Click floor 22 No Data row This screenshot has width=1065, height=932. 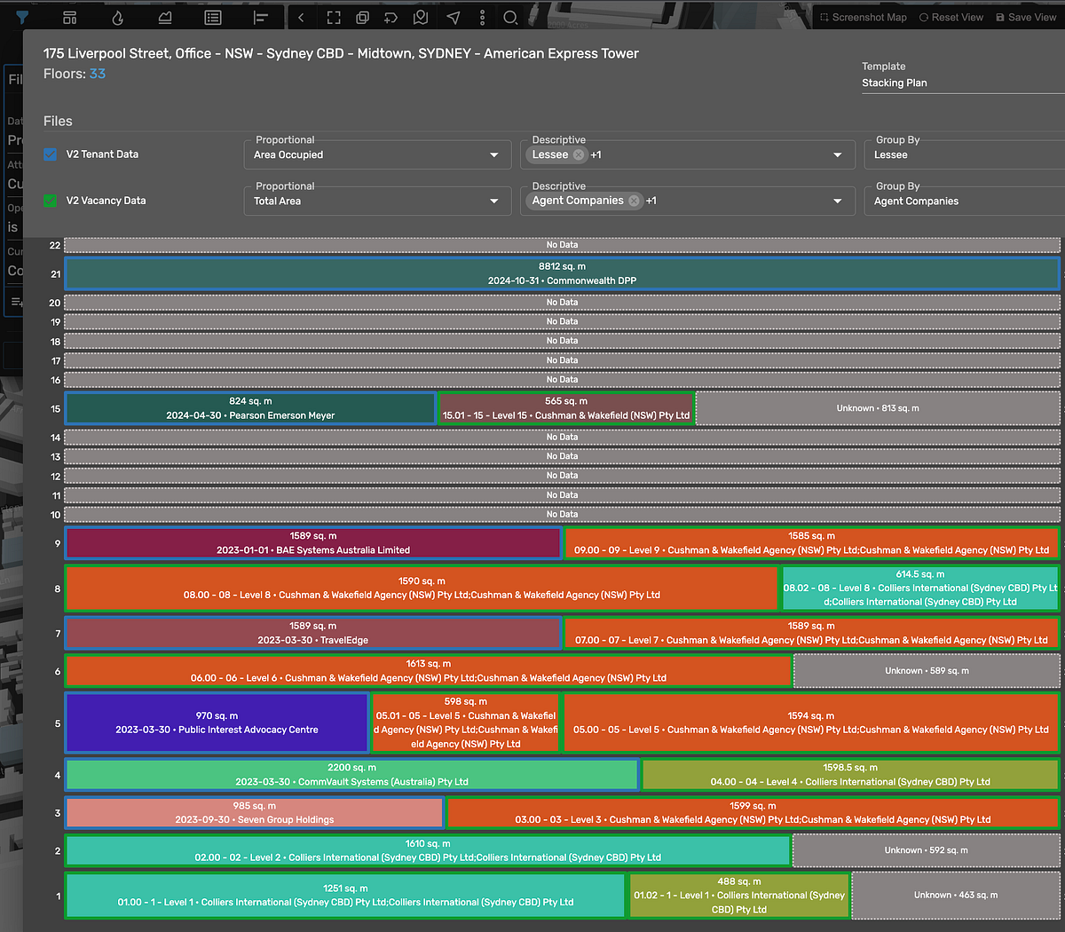562,245
